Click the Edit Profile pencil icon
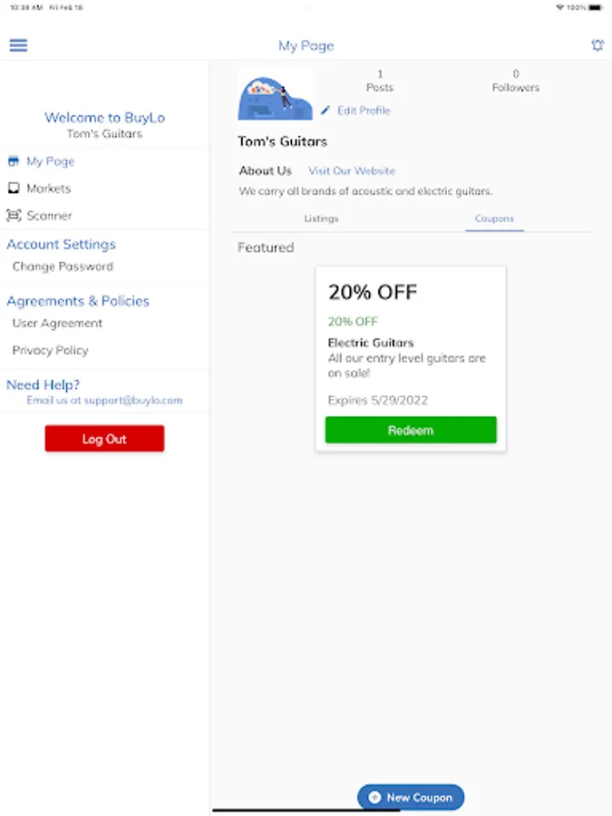The image size is (612, 816). point(325,111)
